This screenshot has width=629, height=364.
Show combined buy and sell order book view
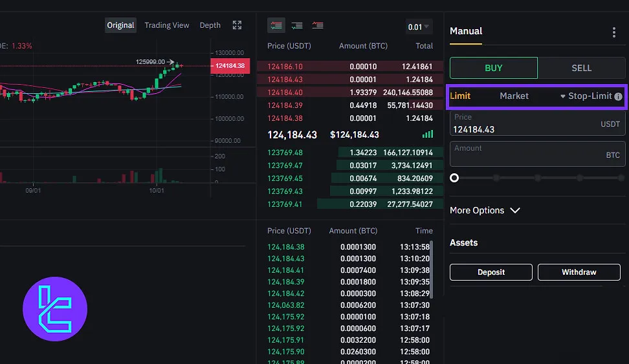276,25
